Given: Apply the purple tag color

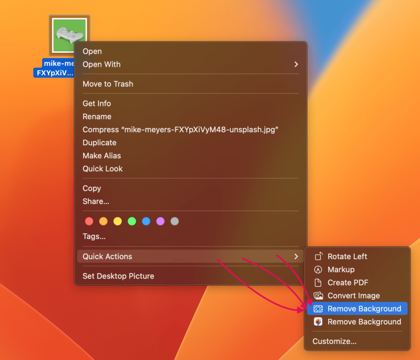Looking at the screenshot, I should (160, 222).
